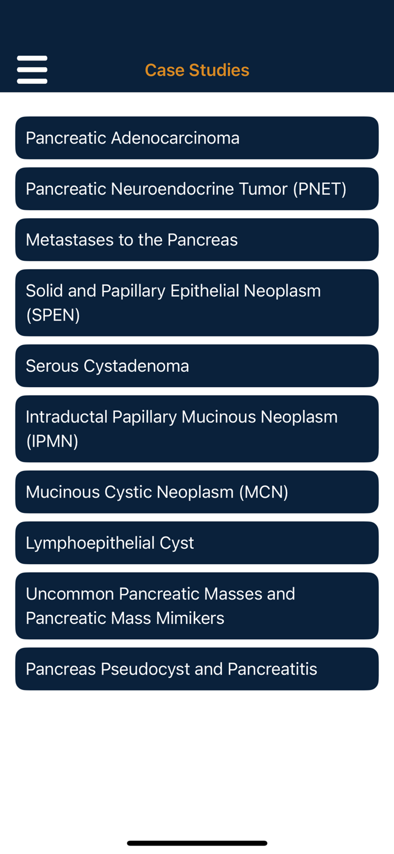The image size is (394, 854).
Task: Open Solid and Papillary Epithelial Neoplasm (SPEN)
Action: coord(197,302)
